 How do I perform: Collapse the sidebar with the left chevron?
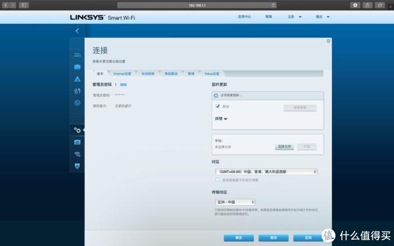click(x=77, y=31)
